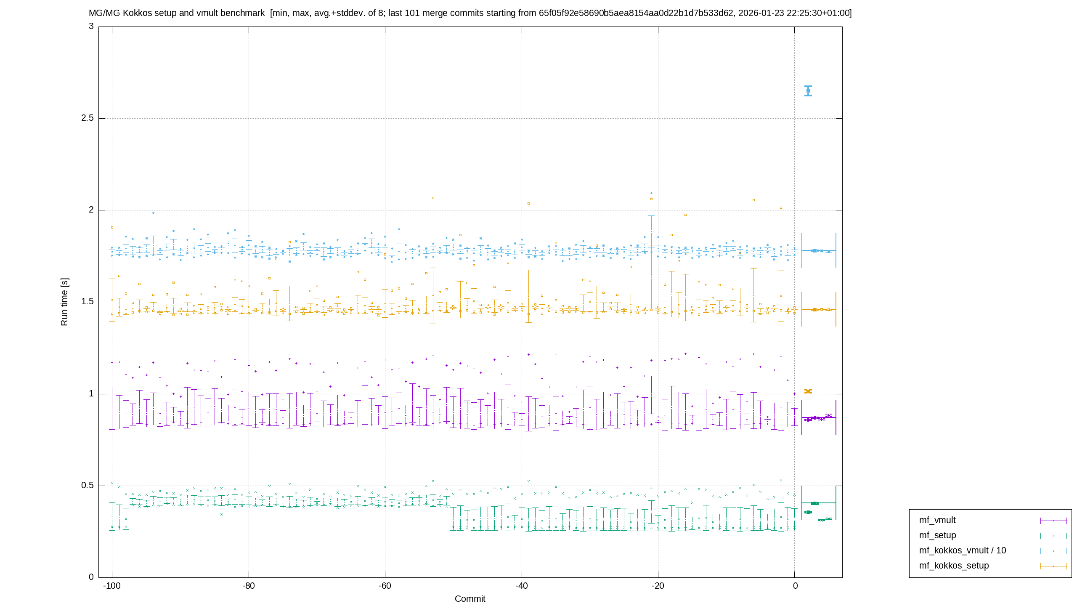The image size is (1077, 606).
Task: Click the chart title text
Action: click(x=470, y=13)
